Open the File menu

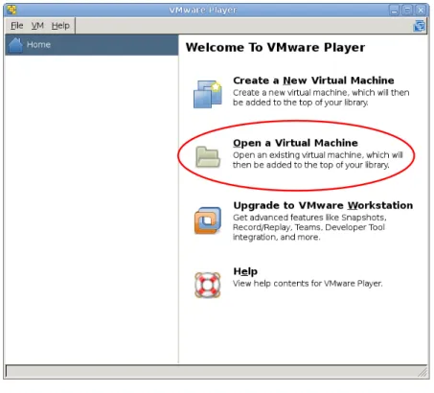coord(17,26)
